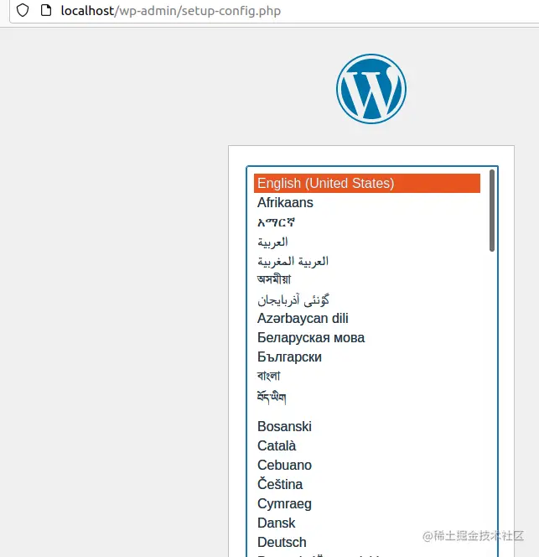Viewport: 539px width, 557px height.
Task: Click the page info document icon
Action: pyautogui.click(x=46, y=10)
